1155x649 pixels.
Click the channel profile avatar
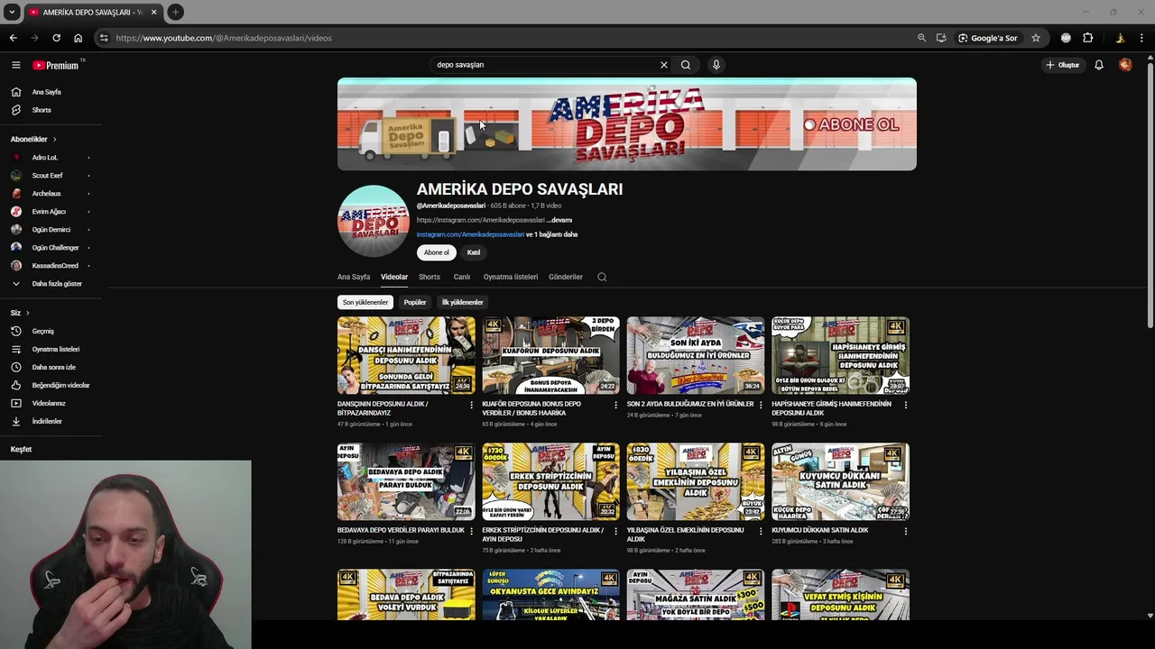coord(373,221)
